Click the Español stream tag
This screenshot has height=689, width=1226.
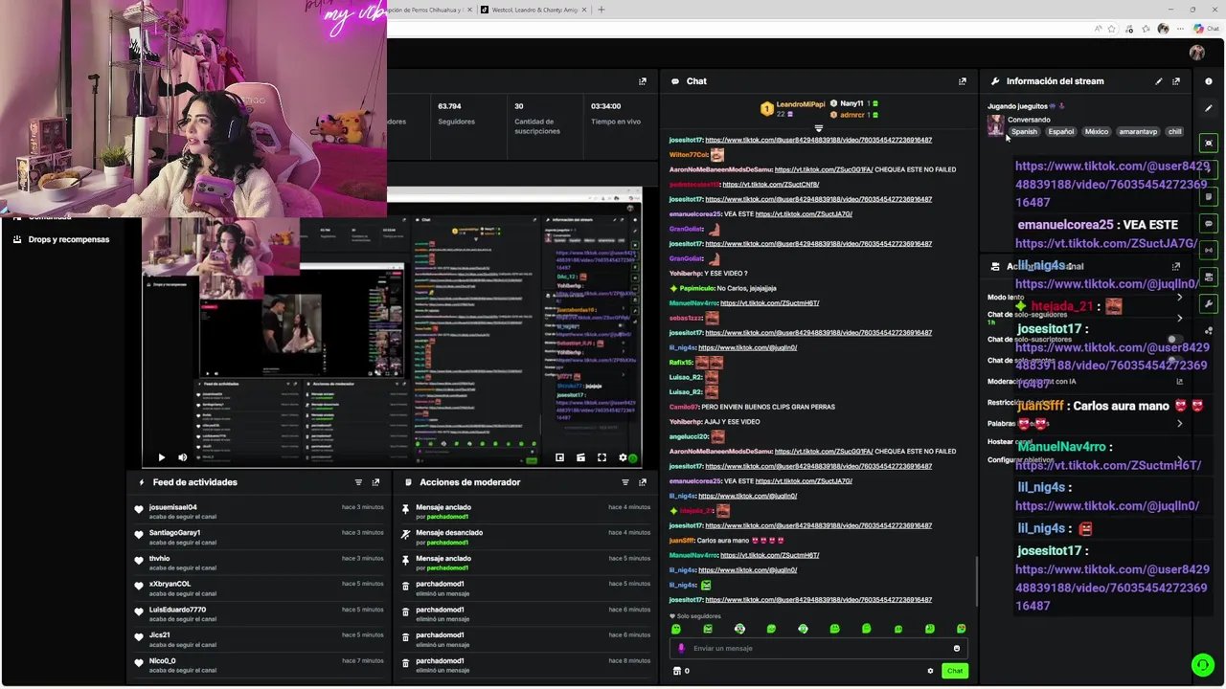tap(1061, 132)
